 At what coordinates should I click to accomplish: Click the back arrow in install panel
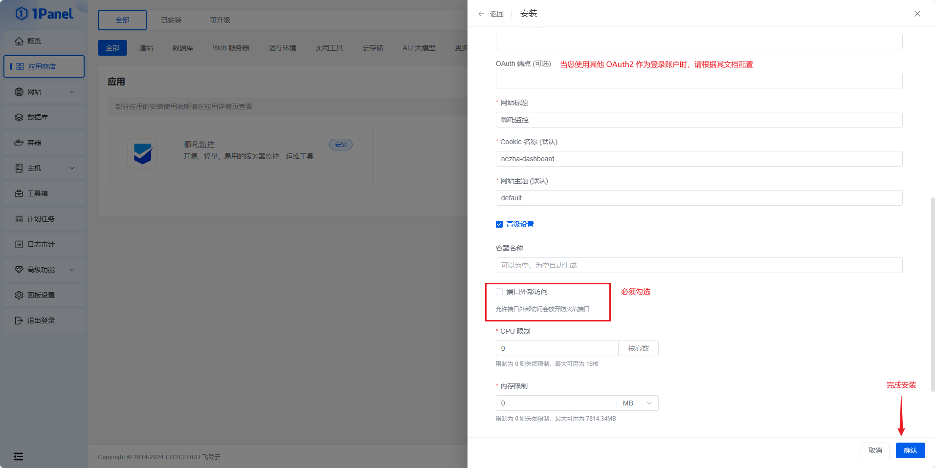click(x=482, y=14)
